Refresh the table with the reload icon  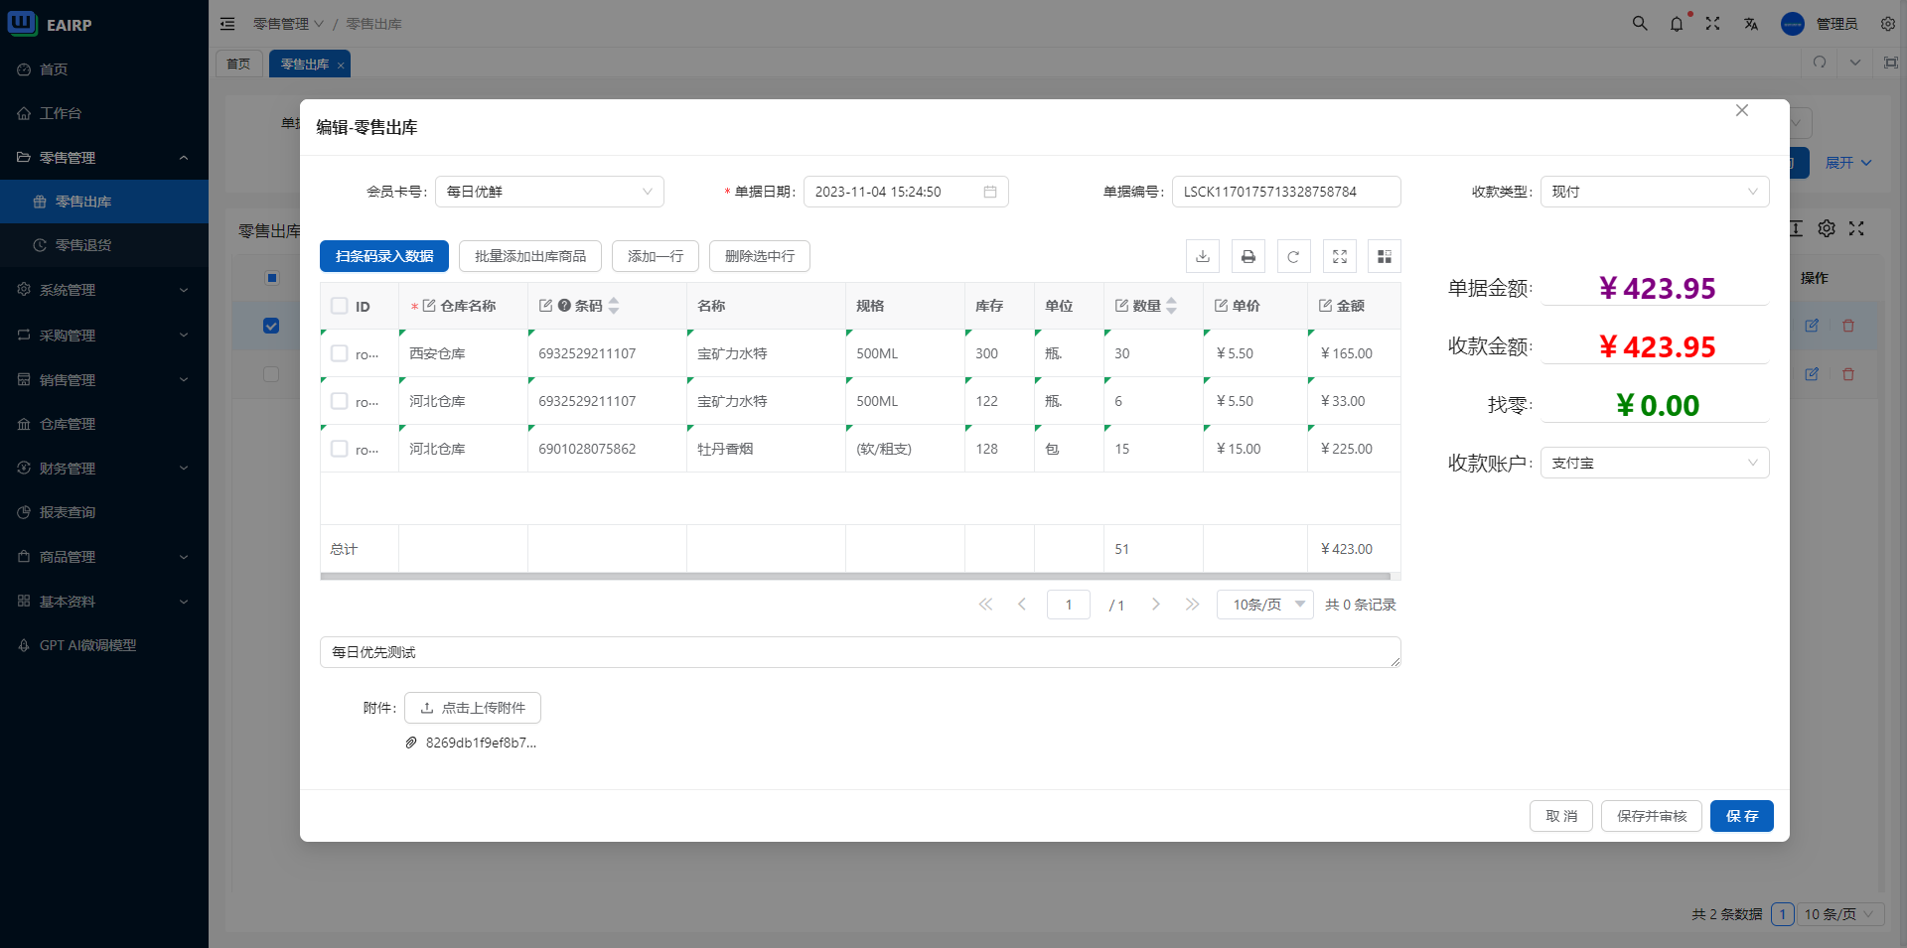pos(1293,256)
